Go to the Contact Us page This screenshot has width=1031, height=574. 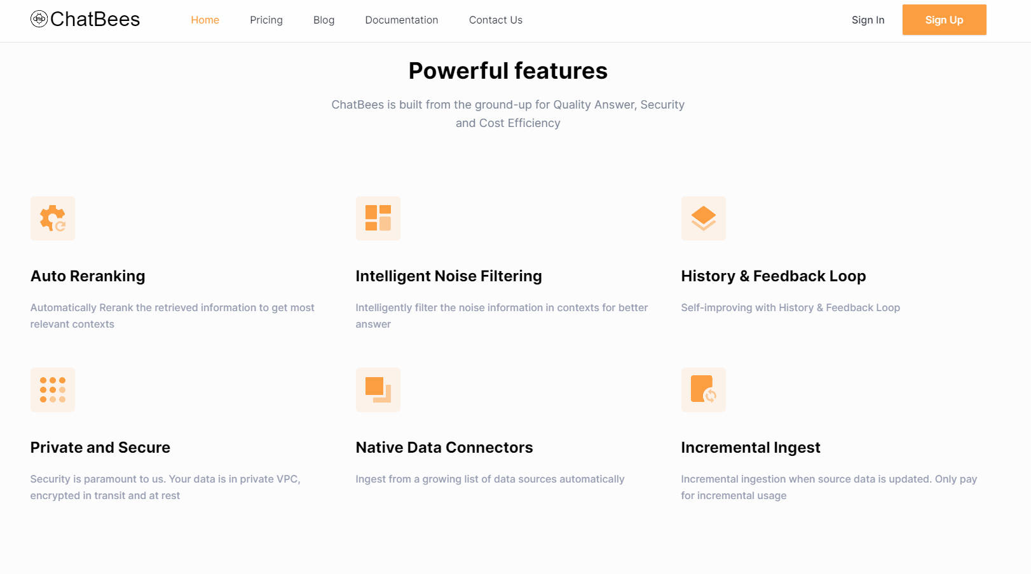pyautogui.click(x=495, y=20)
